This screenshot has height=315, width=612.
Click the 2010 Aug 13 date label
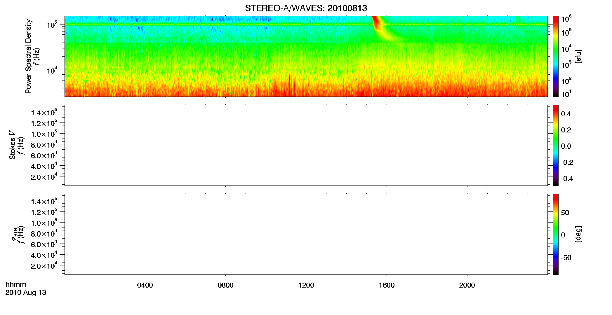tap(26, 293)
